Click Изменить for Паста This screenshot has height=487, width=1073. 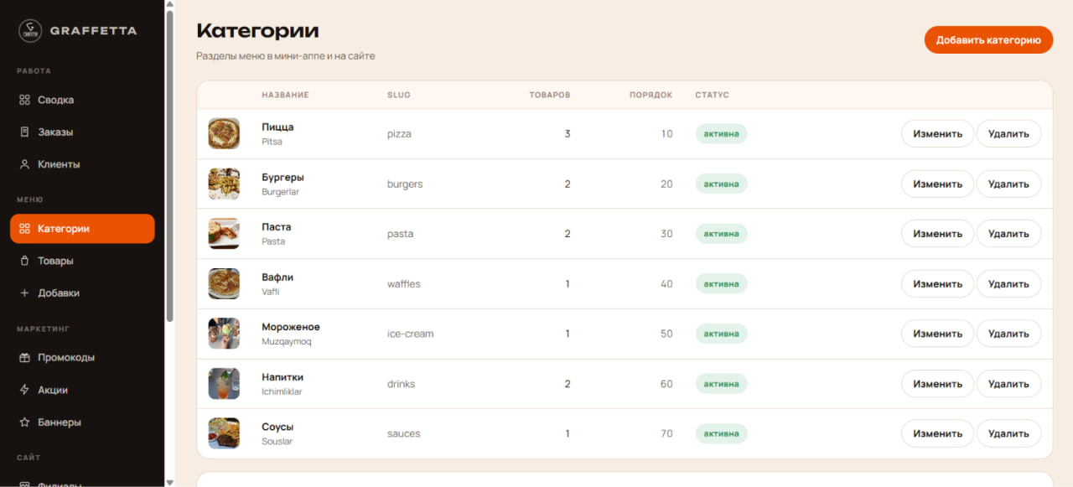point(937,234)
